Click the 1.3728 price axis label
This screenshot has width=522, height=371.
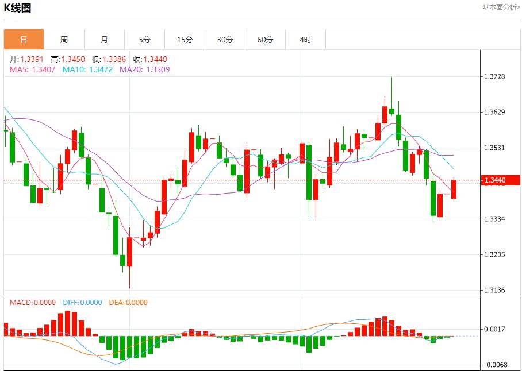pos(495,75)
